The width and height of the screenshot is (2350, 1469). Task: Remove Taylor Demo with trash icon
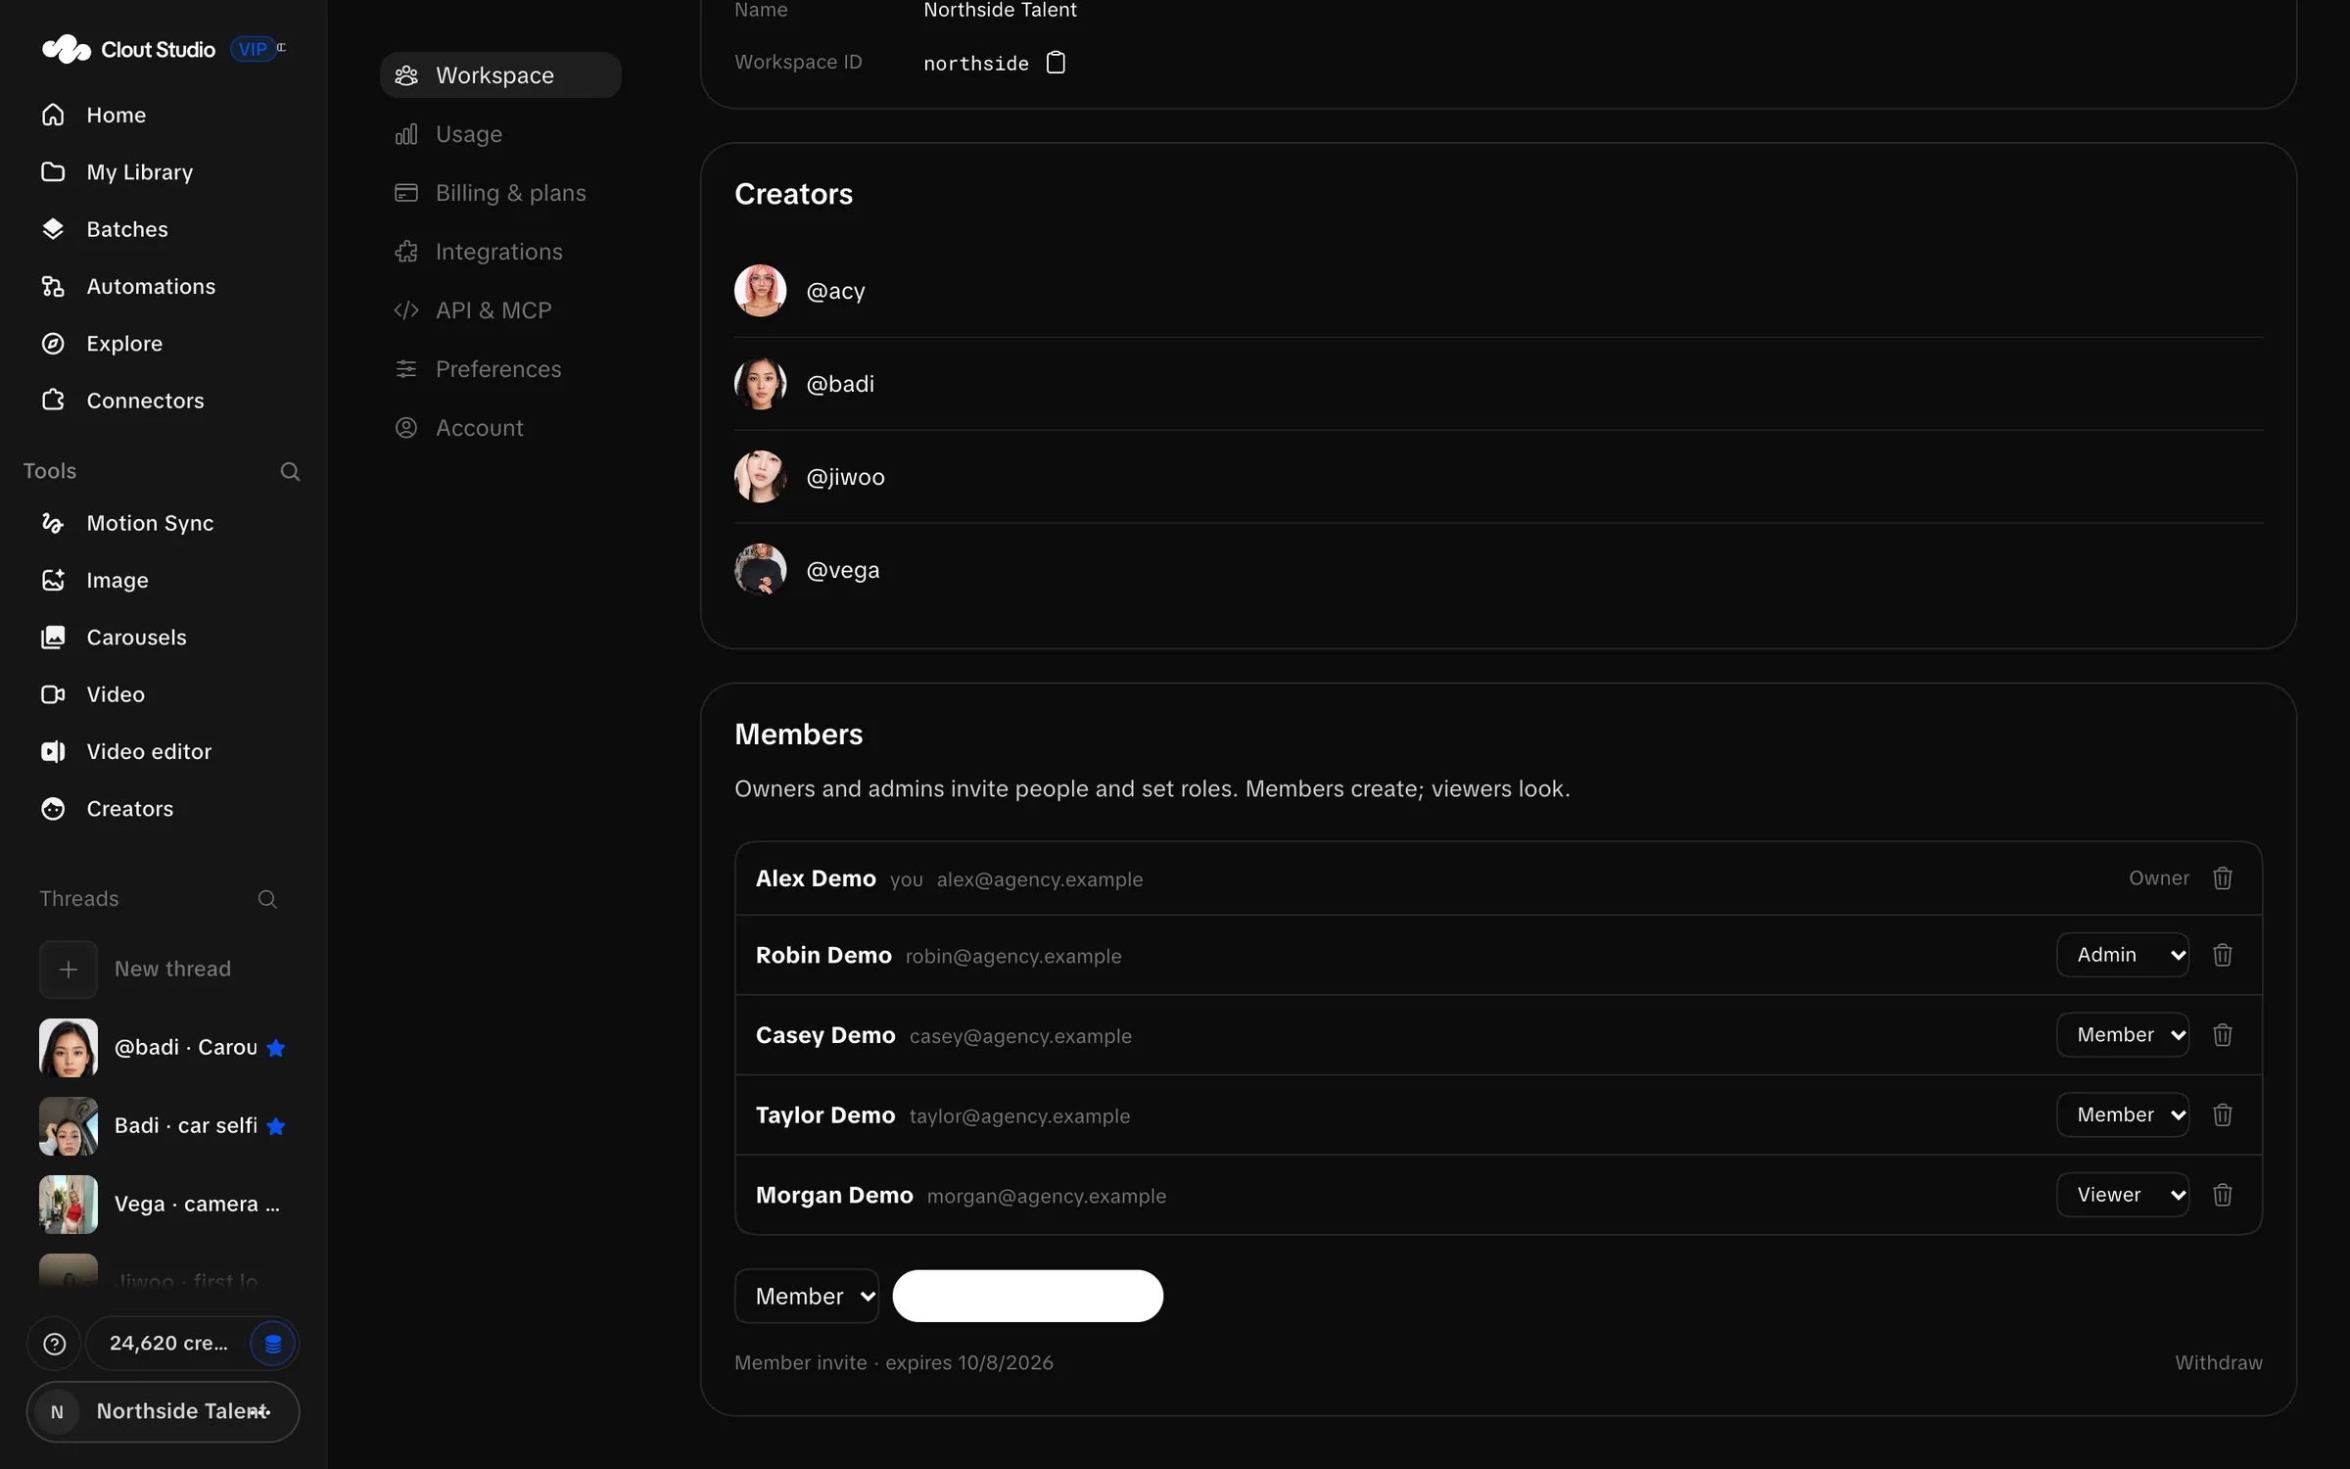click(x=2223, y=1115)
